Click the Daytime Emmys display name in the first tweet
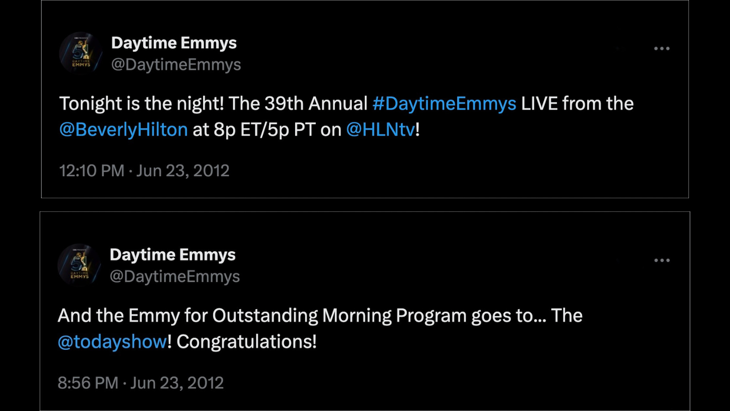The image size is (730, 411). pos(174,43)
